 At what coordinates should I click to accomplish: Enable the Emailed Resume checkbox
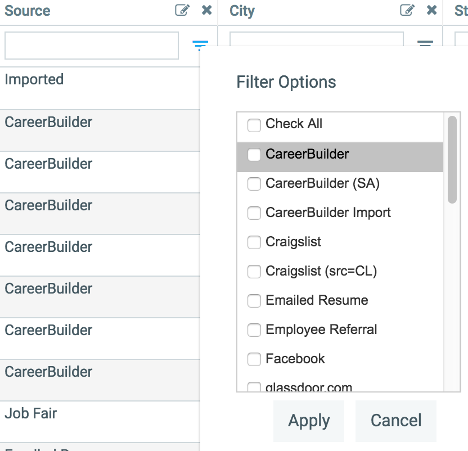(x=254, y=301)
